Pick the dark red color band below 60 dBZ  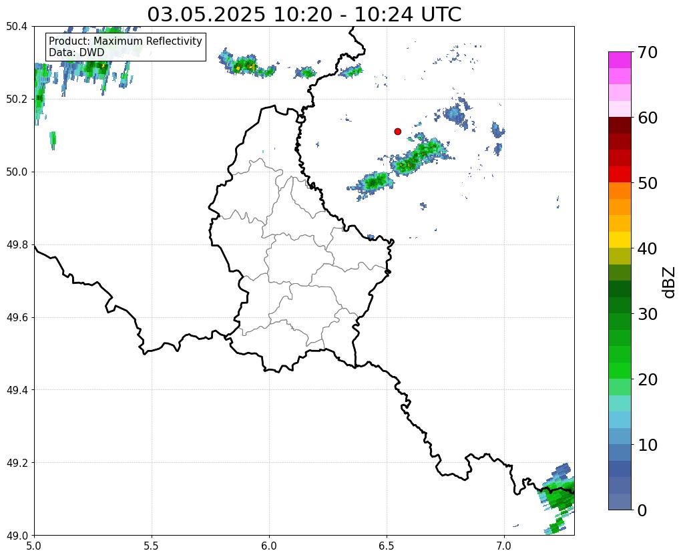[x=620, y=126]
